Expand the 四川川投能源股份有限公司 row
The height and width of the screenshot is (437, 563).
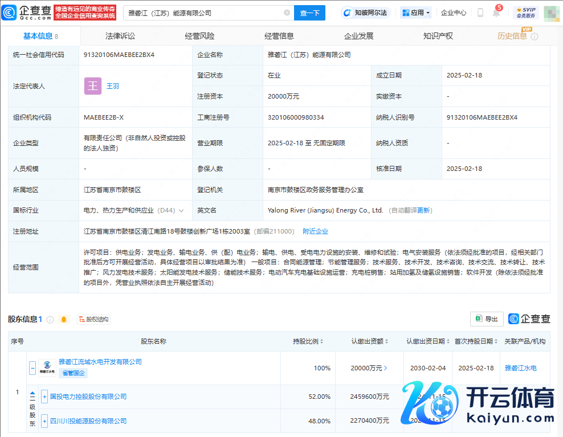[44, 421]
